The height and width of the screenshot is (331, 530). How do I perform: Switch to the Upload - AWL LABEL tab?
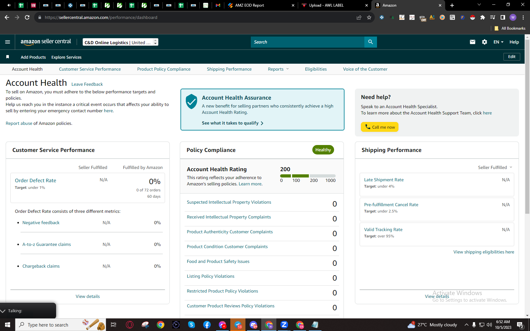point(334,5)
